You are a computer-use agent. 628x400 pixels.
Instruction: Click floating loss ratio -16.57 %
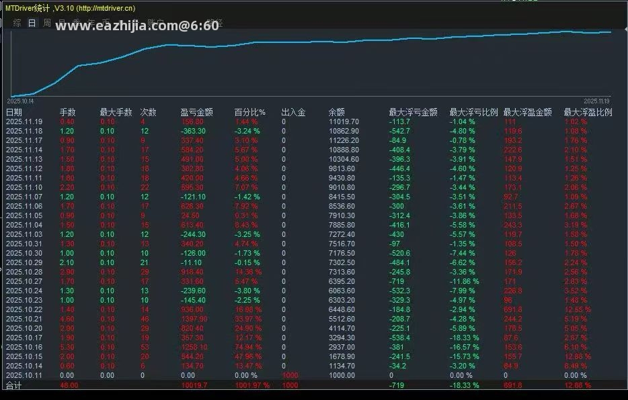point(464,347)
